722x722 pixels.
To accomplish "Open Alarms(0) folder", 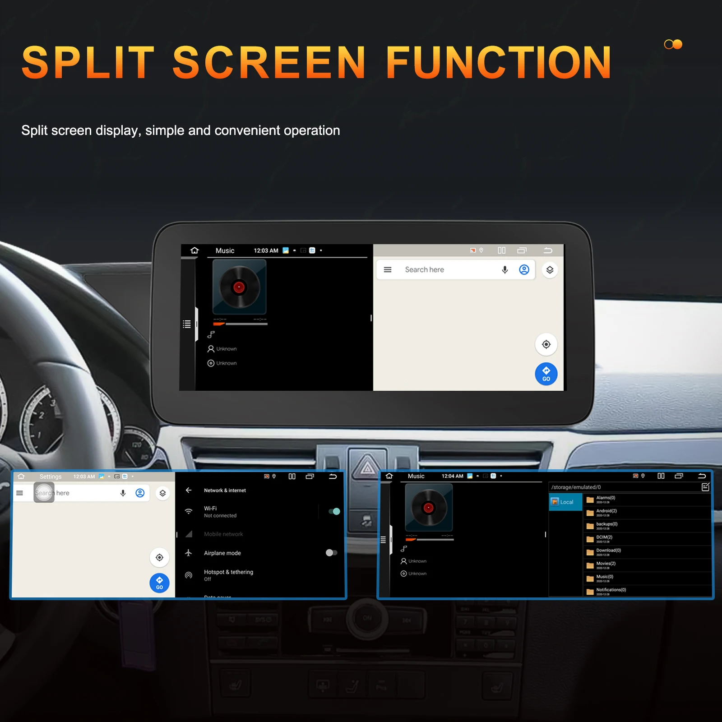I will pyautogui.click(x=648, y=500).
